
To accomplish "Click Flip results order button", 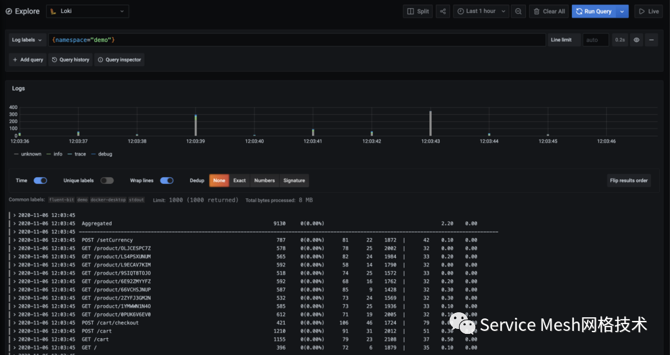I will pyautogui.click(x=628, y=180).
